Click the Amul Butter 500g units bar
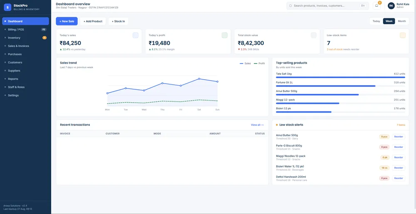Image resolution: width=416 pixels, height=214 pixels. tap(340, 95)
